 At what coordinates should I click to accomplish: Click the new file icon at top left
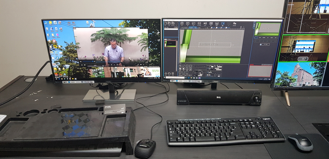(x=166, y=23)
